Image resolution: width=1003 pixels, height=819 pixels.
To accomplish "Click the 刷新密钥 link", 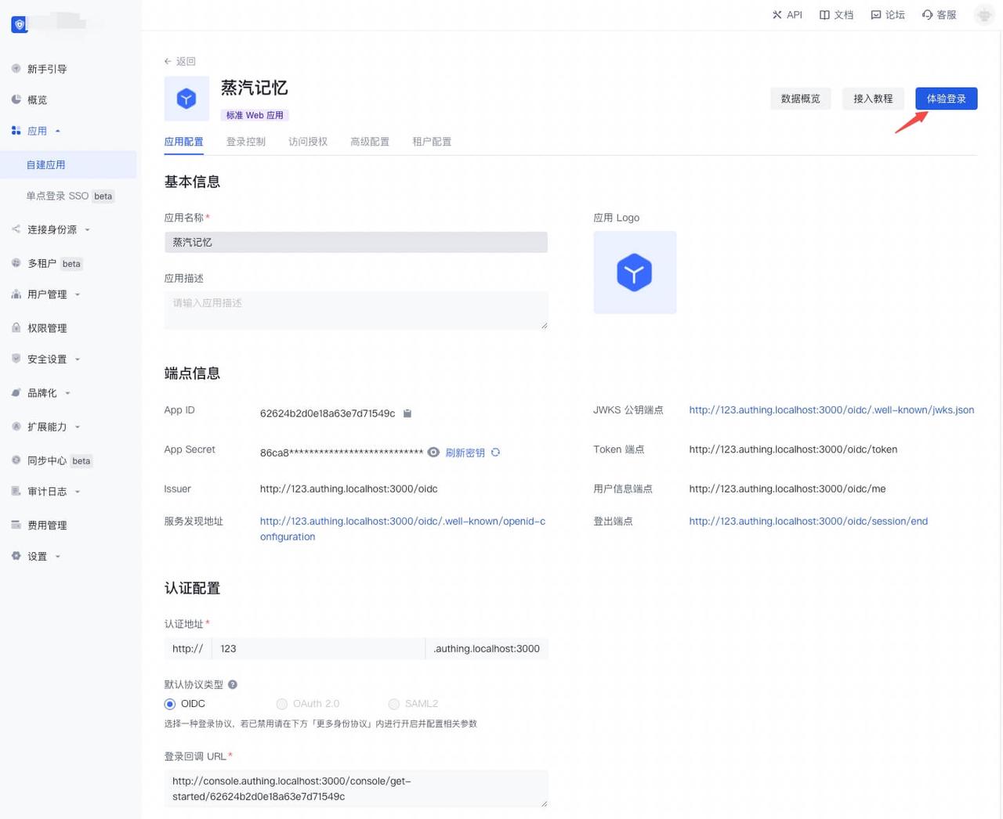I will point(465,453).
